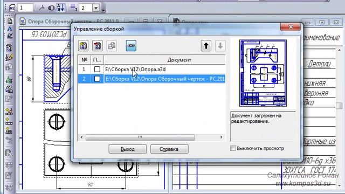Image resolution: width=345 pixels, height=194 pixels.
Task: Click the status text Документ загружен на редактирование
Action: pos(257,119)
